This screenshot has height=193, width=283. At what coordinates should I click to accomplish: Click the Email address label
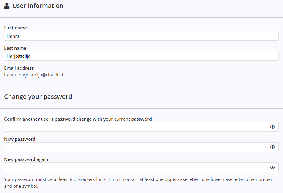(x=19, y=68)
